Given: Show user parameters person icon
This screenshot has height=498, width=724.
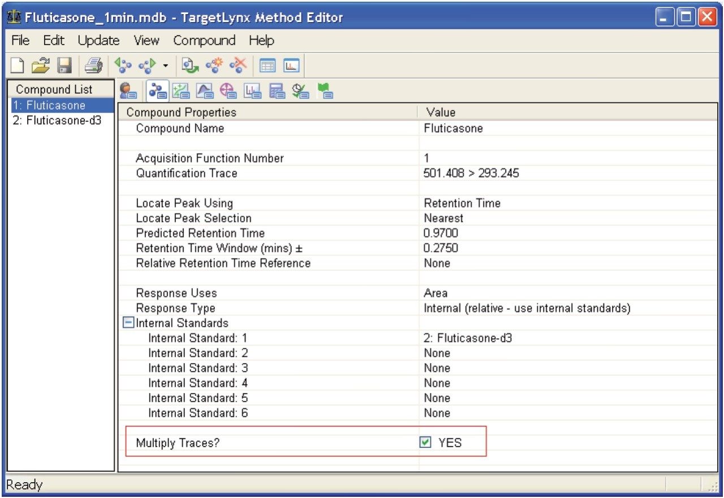Looking at the screenshot, I should 128,91.
